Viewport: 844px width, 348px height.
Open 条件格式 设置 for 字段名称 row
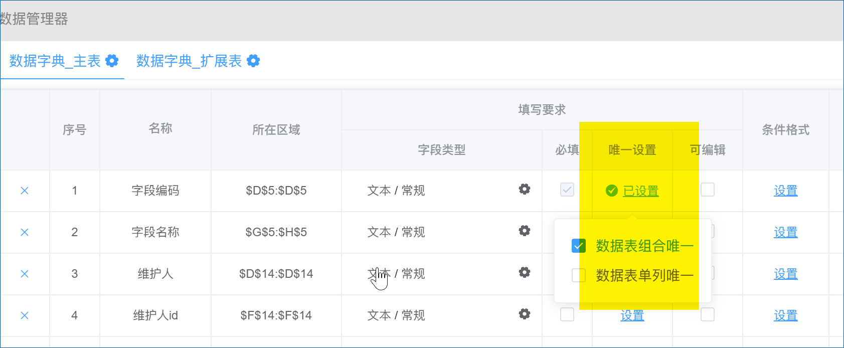(786, 232)
